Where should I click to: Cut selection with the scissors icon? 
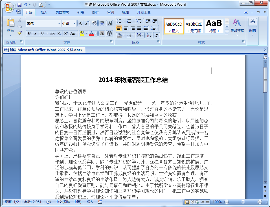pos(20,21)
